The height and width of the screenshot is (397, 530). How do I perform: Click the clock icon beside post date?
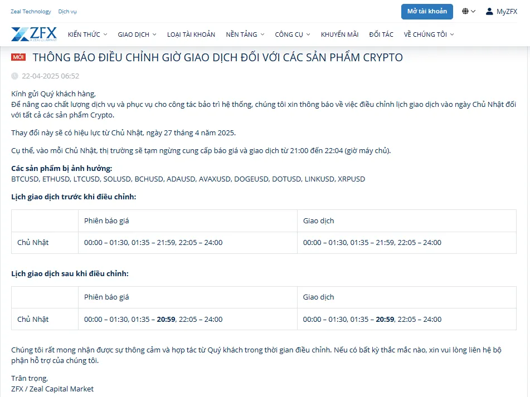[x=14, y=76]
